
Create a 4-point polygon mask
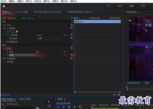[12, 31]
